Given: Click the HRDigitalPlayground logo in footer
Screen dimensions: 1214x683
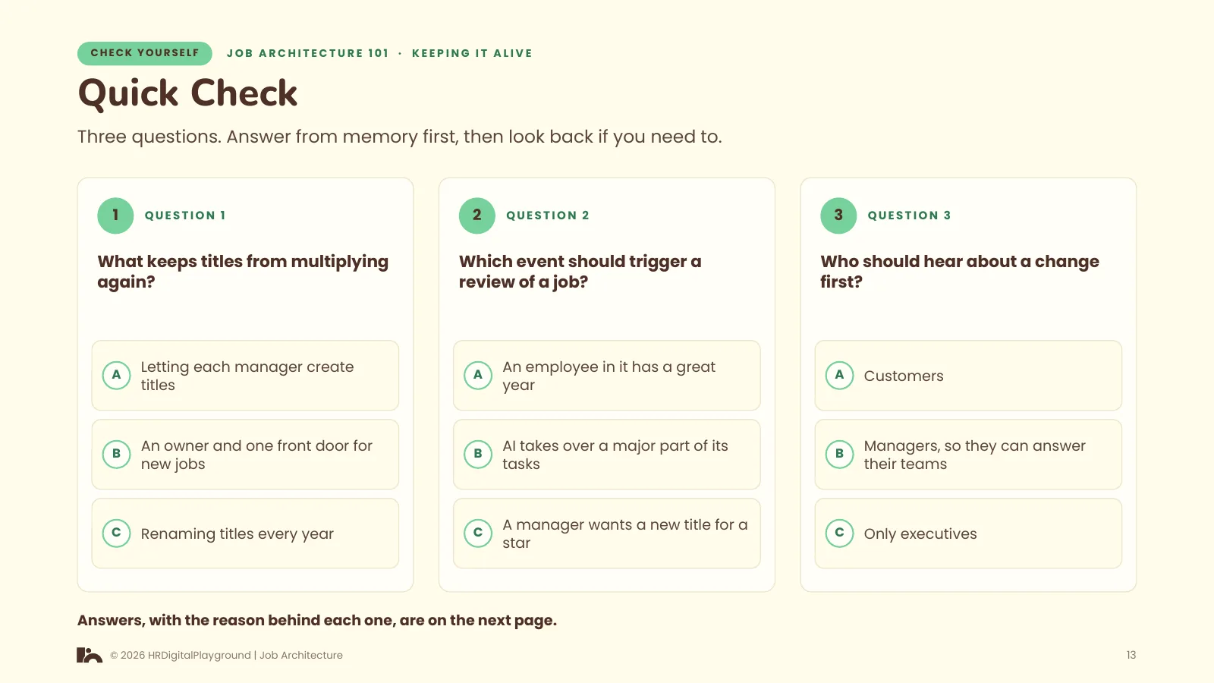Looking at the screenshot, I should (90, 655).
